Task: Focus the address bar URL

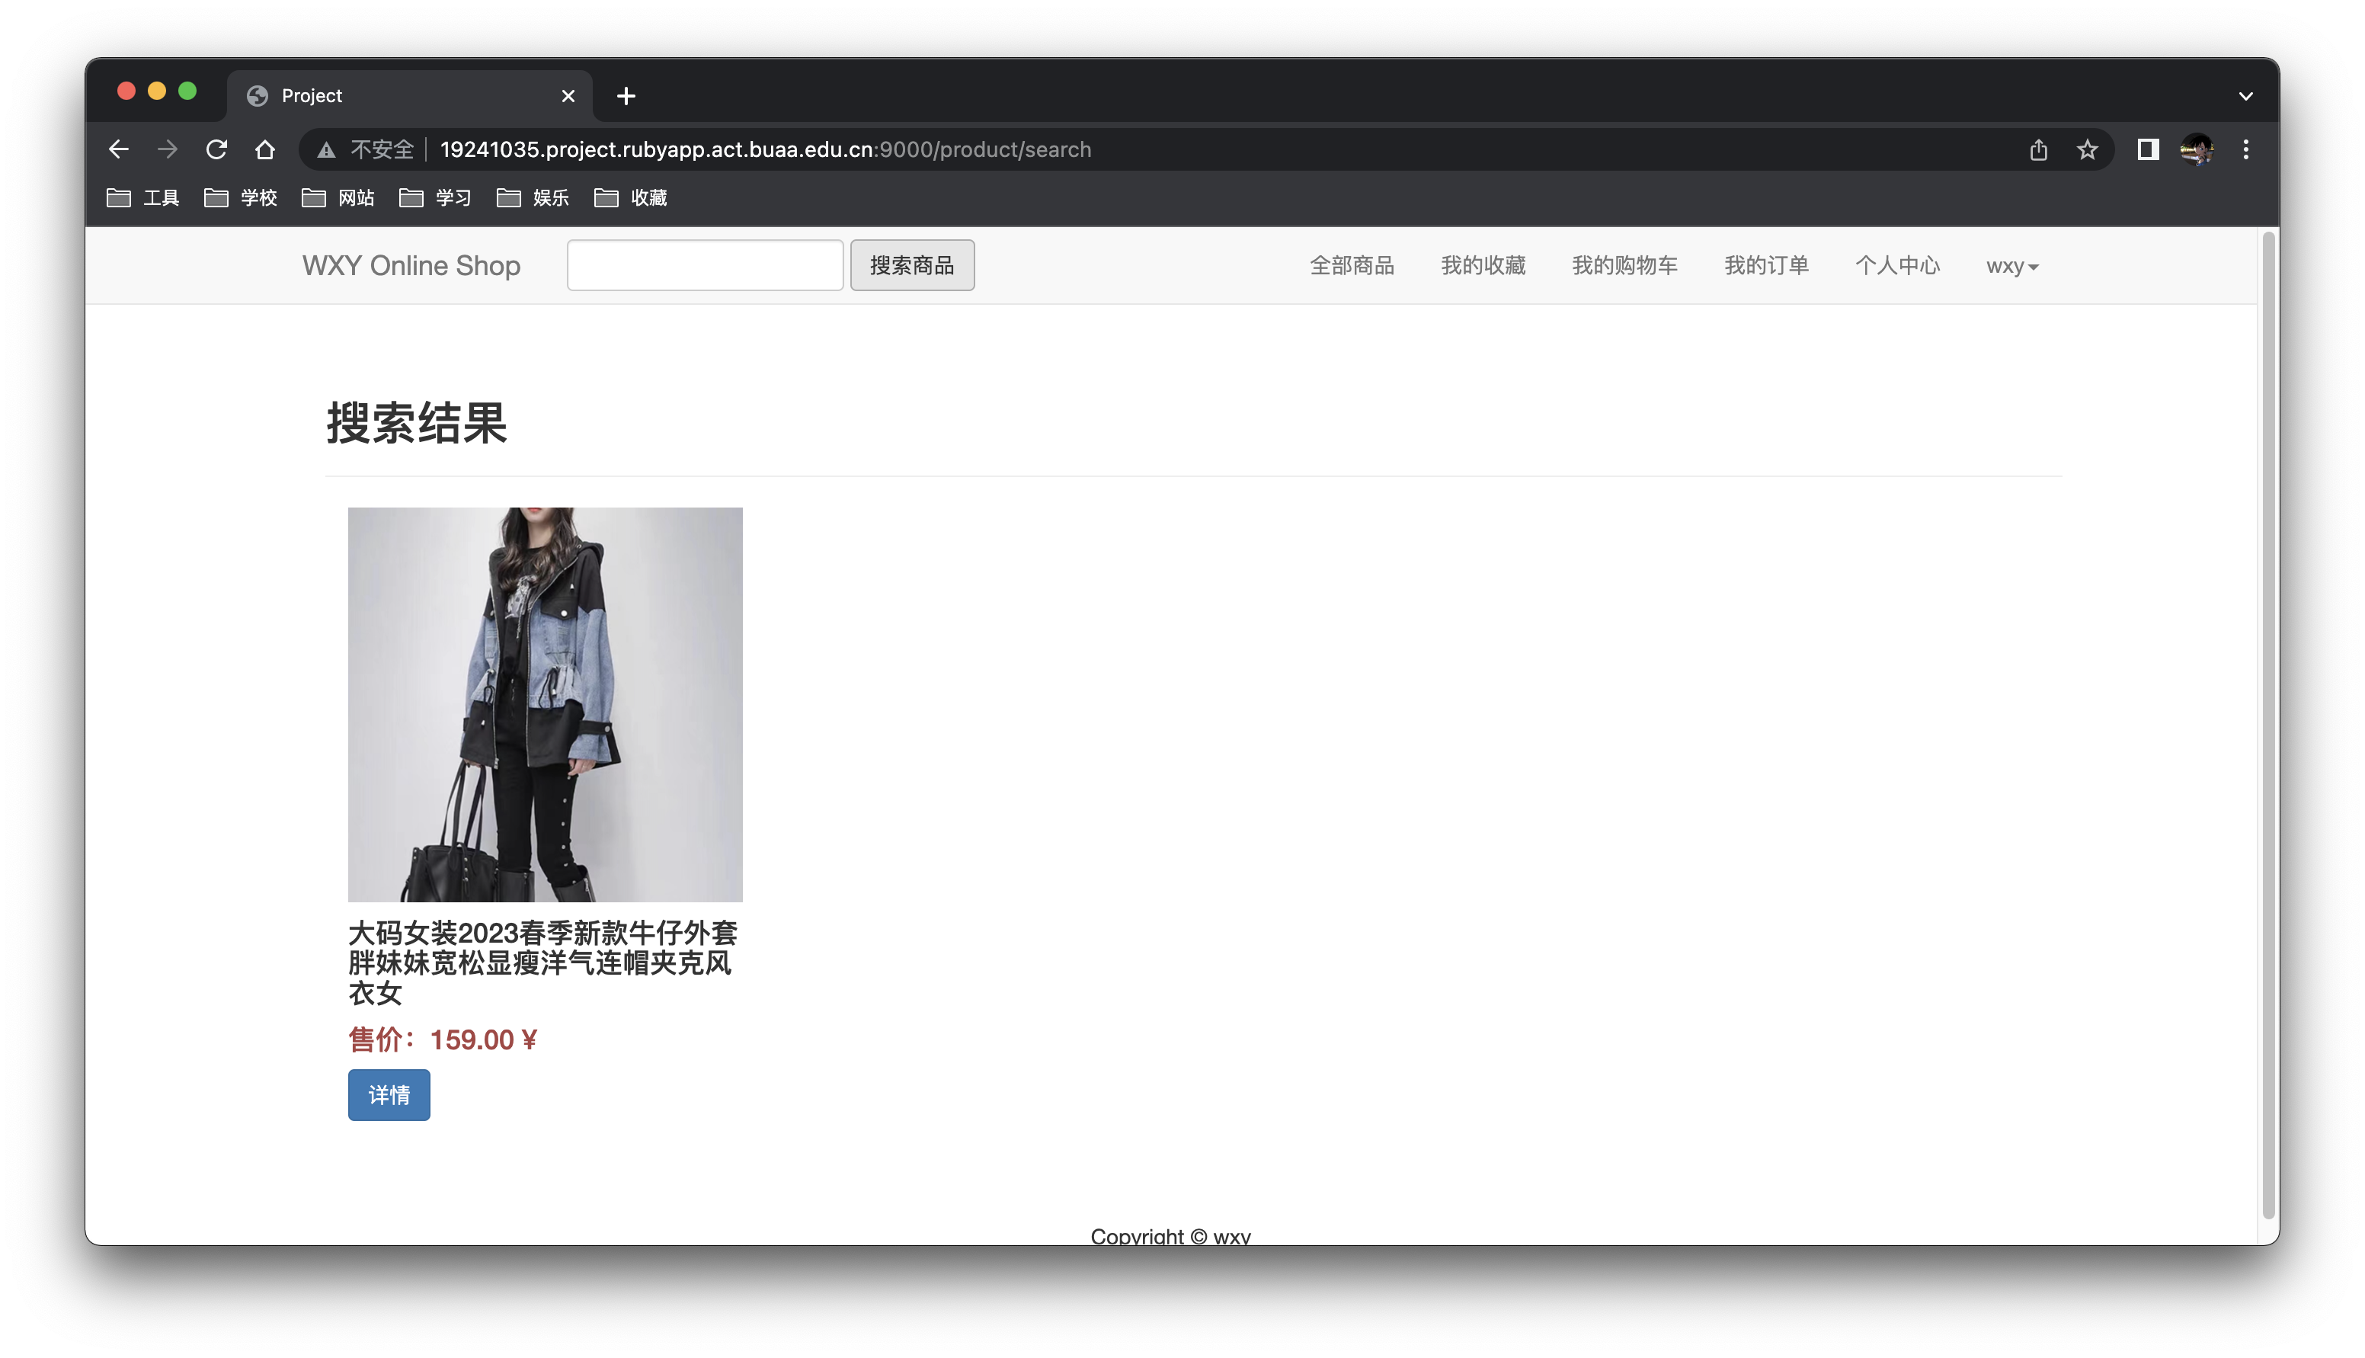Action: pos(764,149)
